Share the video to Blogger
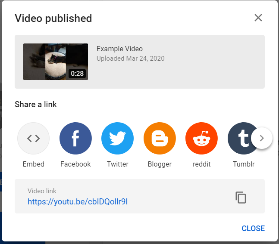The width and height of the screenshot is (279, 244). click(160, 138)
